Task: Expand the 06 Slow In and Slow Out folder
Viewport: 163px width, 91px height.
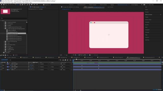Action: pos(4,41)
